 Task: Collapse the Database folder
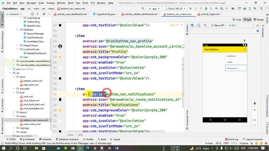(x=17, y=30)
